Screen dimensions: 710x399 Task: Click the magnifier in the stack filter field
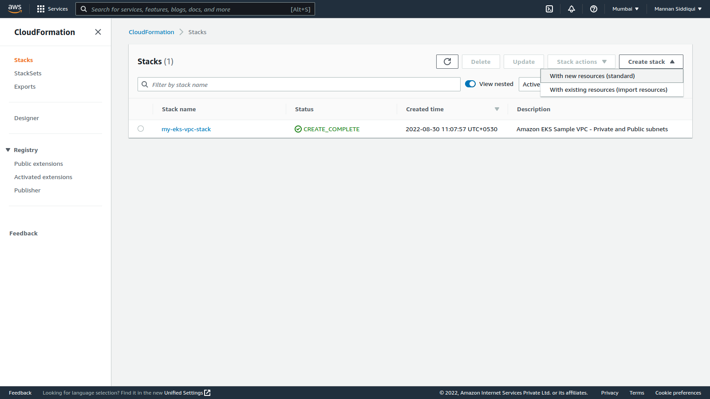(x=145, y=84)
